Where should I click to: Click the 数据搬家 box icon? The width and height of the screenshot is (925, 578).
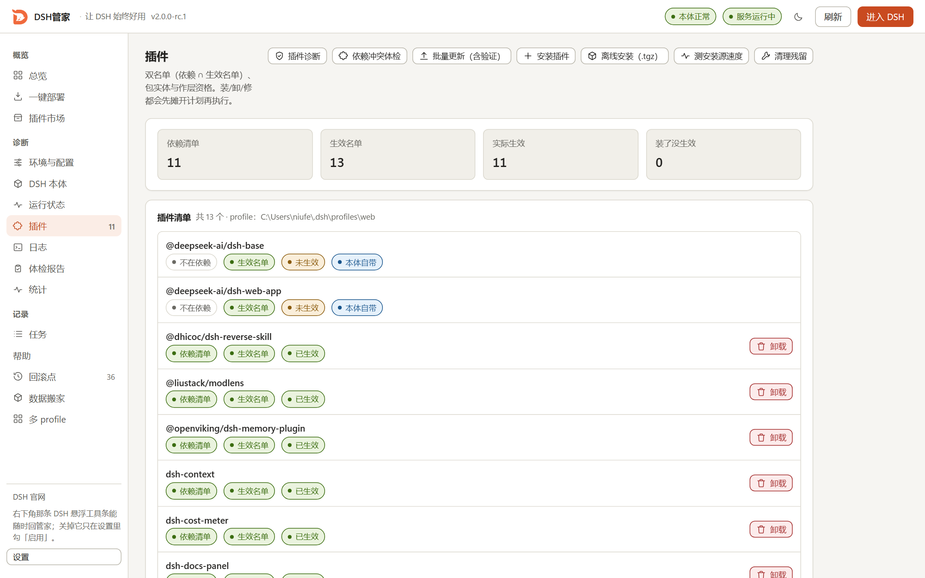[18, 398]
